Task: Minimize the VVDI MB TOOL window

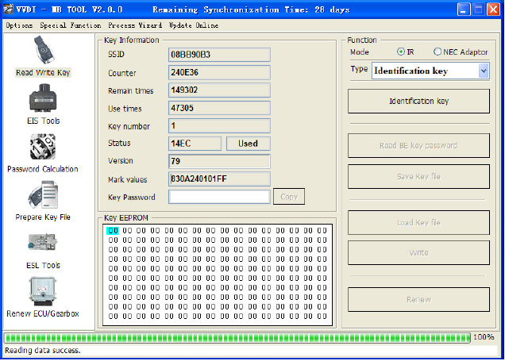Action: [x=464, y=10]
